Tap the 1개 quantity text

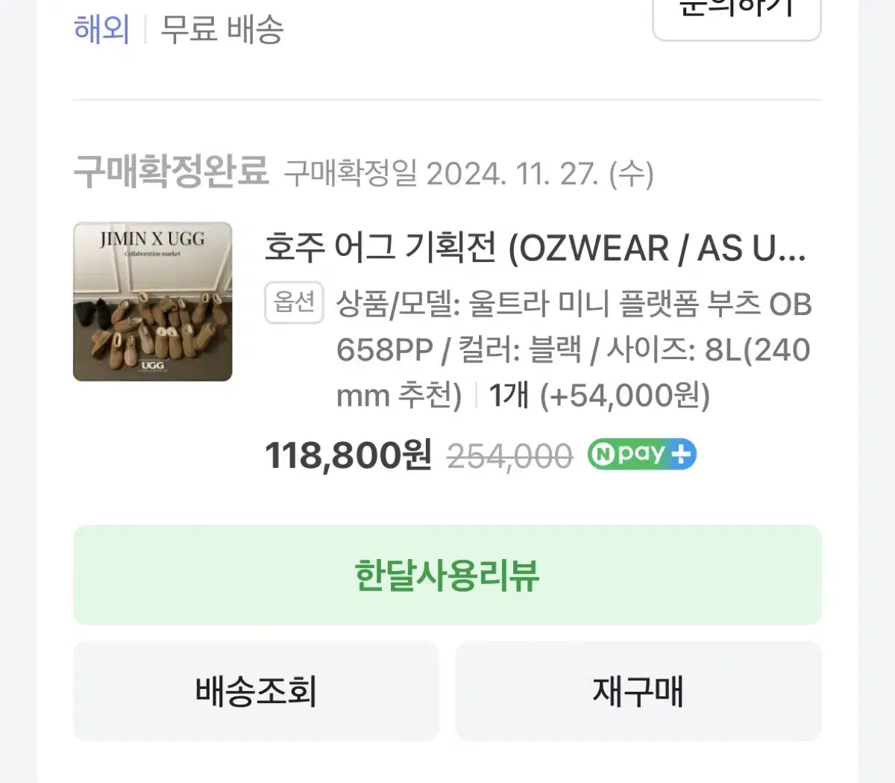(x=509, y=396)
